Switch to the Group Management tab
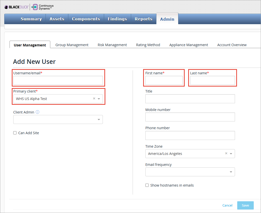Image resolution: width=261 pixels, height=213 pixels. click(72, 45)
